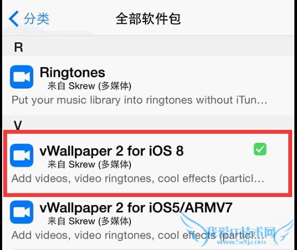Tap vWallpaper 2 for iOS 8 icon
This screenshot has height=250, width=297.
22,155
